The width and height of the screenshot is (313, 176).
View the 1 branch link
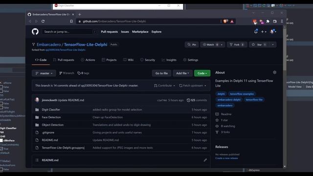(x=67, y=73)
